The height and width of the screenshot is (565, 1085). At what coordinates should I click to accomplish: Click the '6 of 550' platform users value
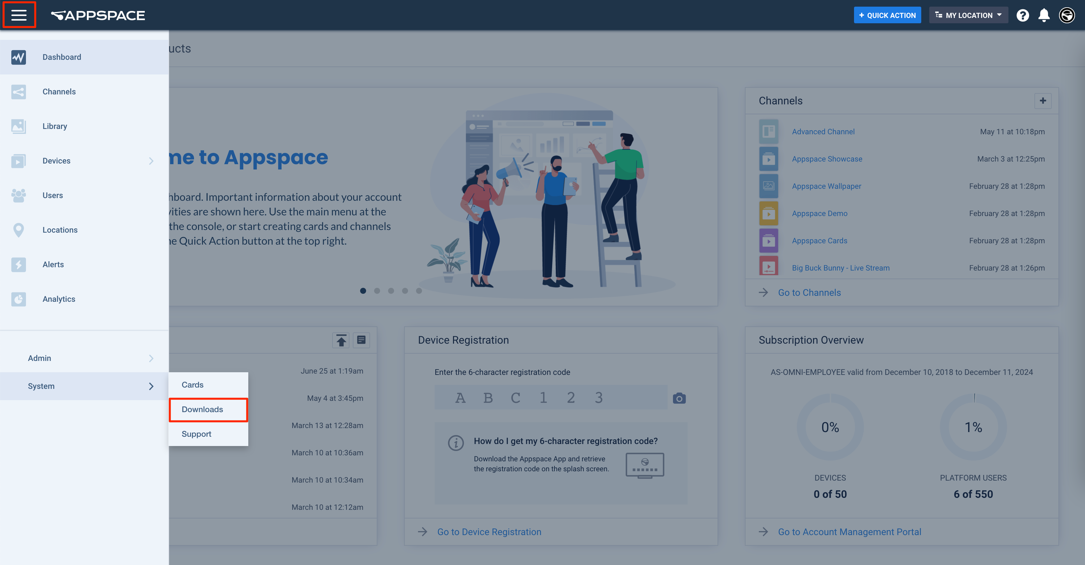point(973,494)
